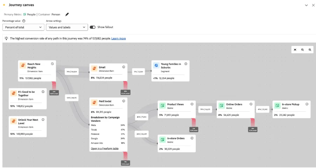Open info icon on Online Orders node
Screen dimensions: 316x168
251,104
